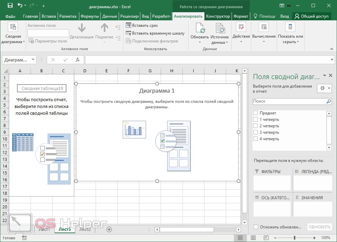337x242 pixels.
Task: Open the Действия actions icon
Action: [241, 28]
